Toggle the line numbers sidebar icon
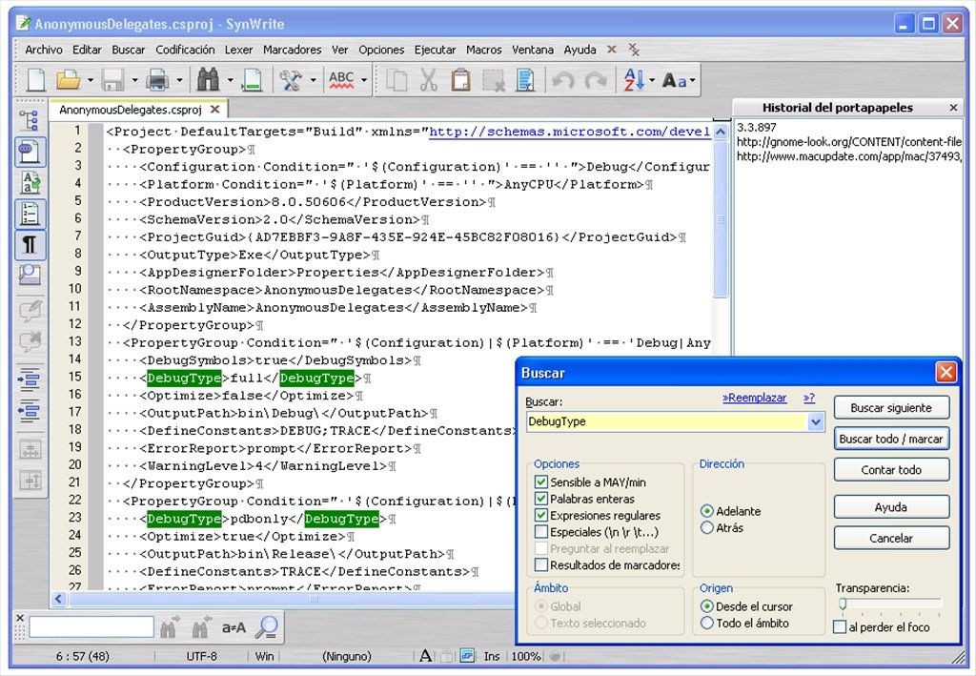This screenshot has width=976, height=676. (30, 214)
